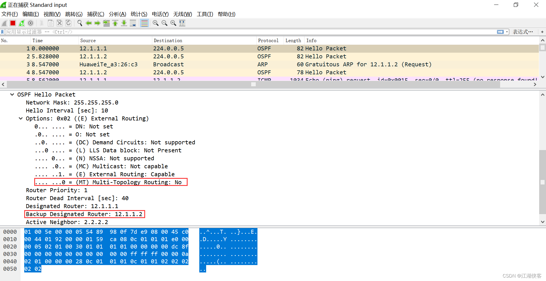
Task: Stop the running capture with the red square
Action: (x=13, y=23)
